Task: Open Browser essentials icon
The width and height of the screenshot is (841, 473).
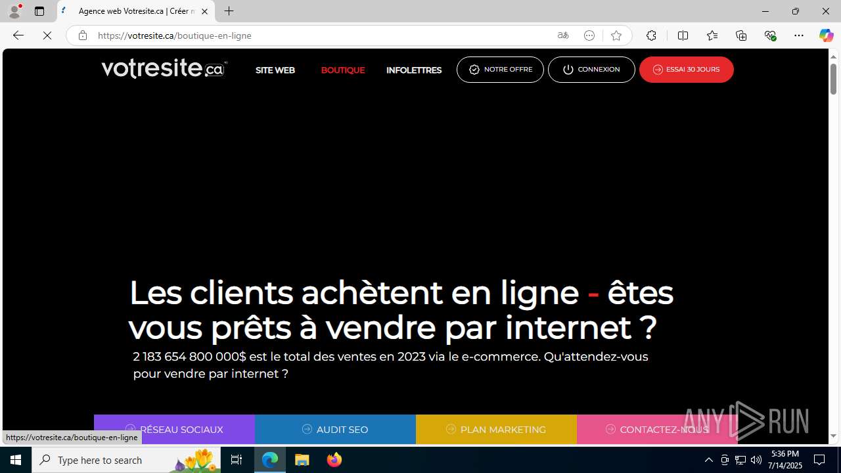Action: point(770,35)
